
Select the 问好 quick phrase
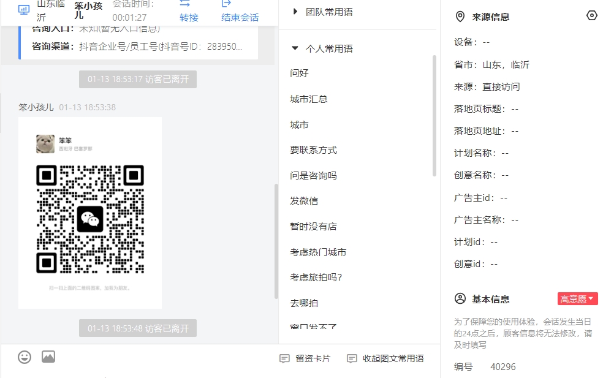pos(299,73)
